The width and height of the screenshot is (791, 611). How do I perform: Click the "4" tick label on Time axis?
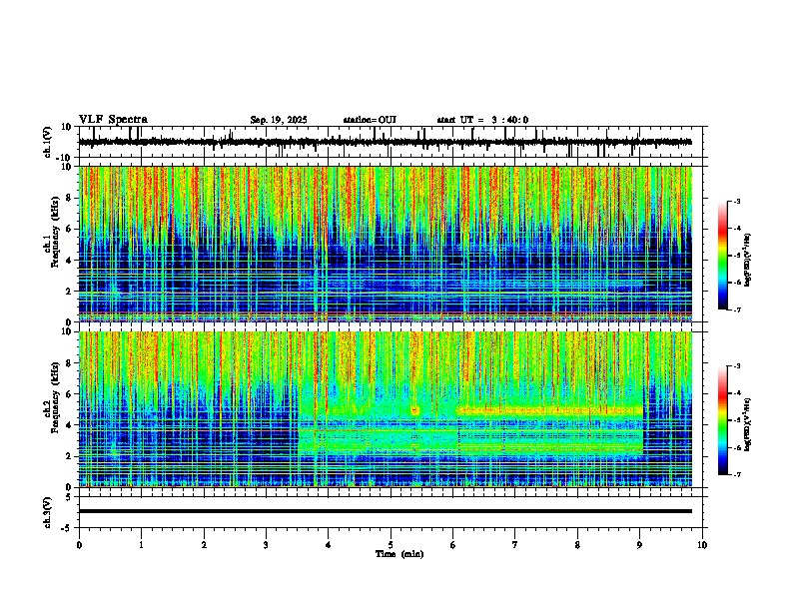coord(329,545)
